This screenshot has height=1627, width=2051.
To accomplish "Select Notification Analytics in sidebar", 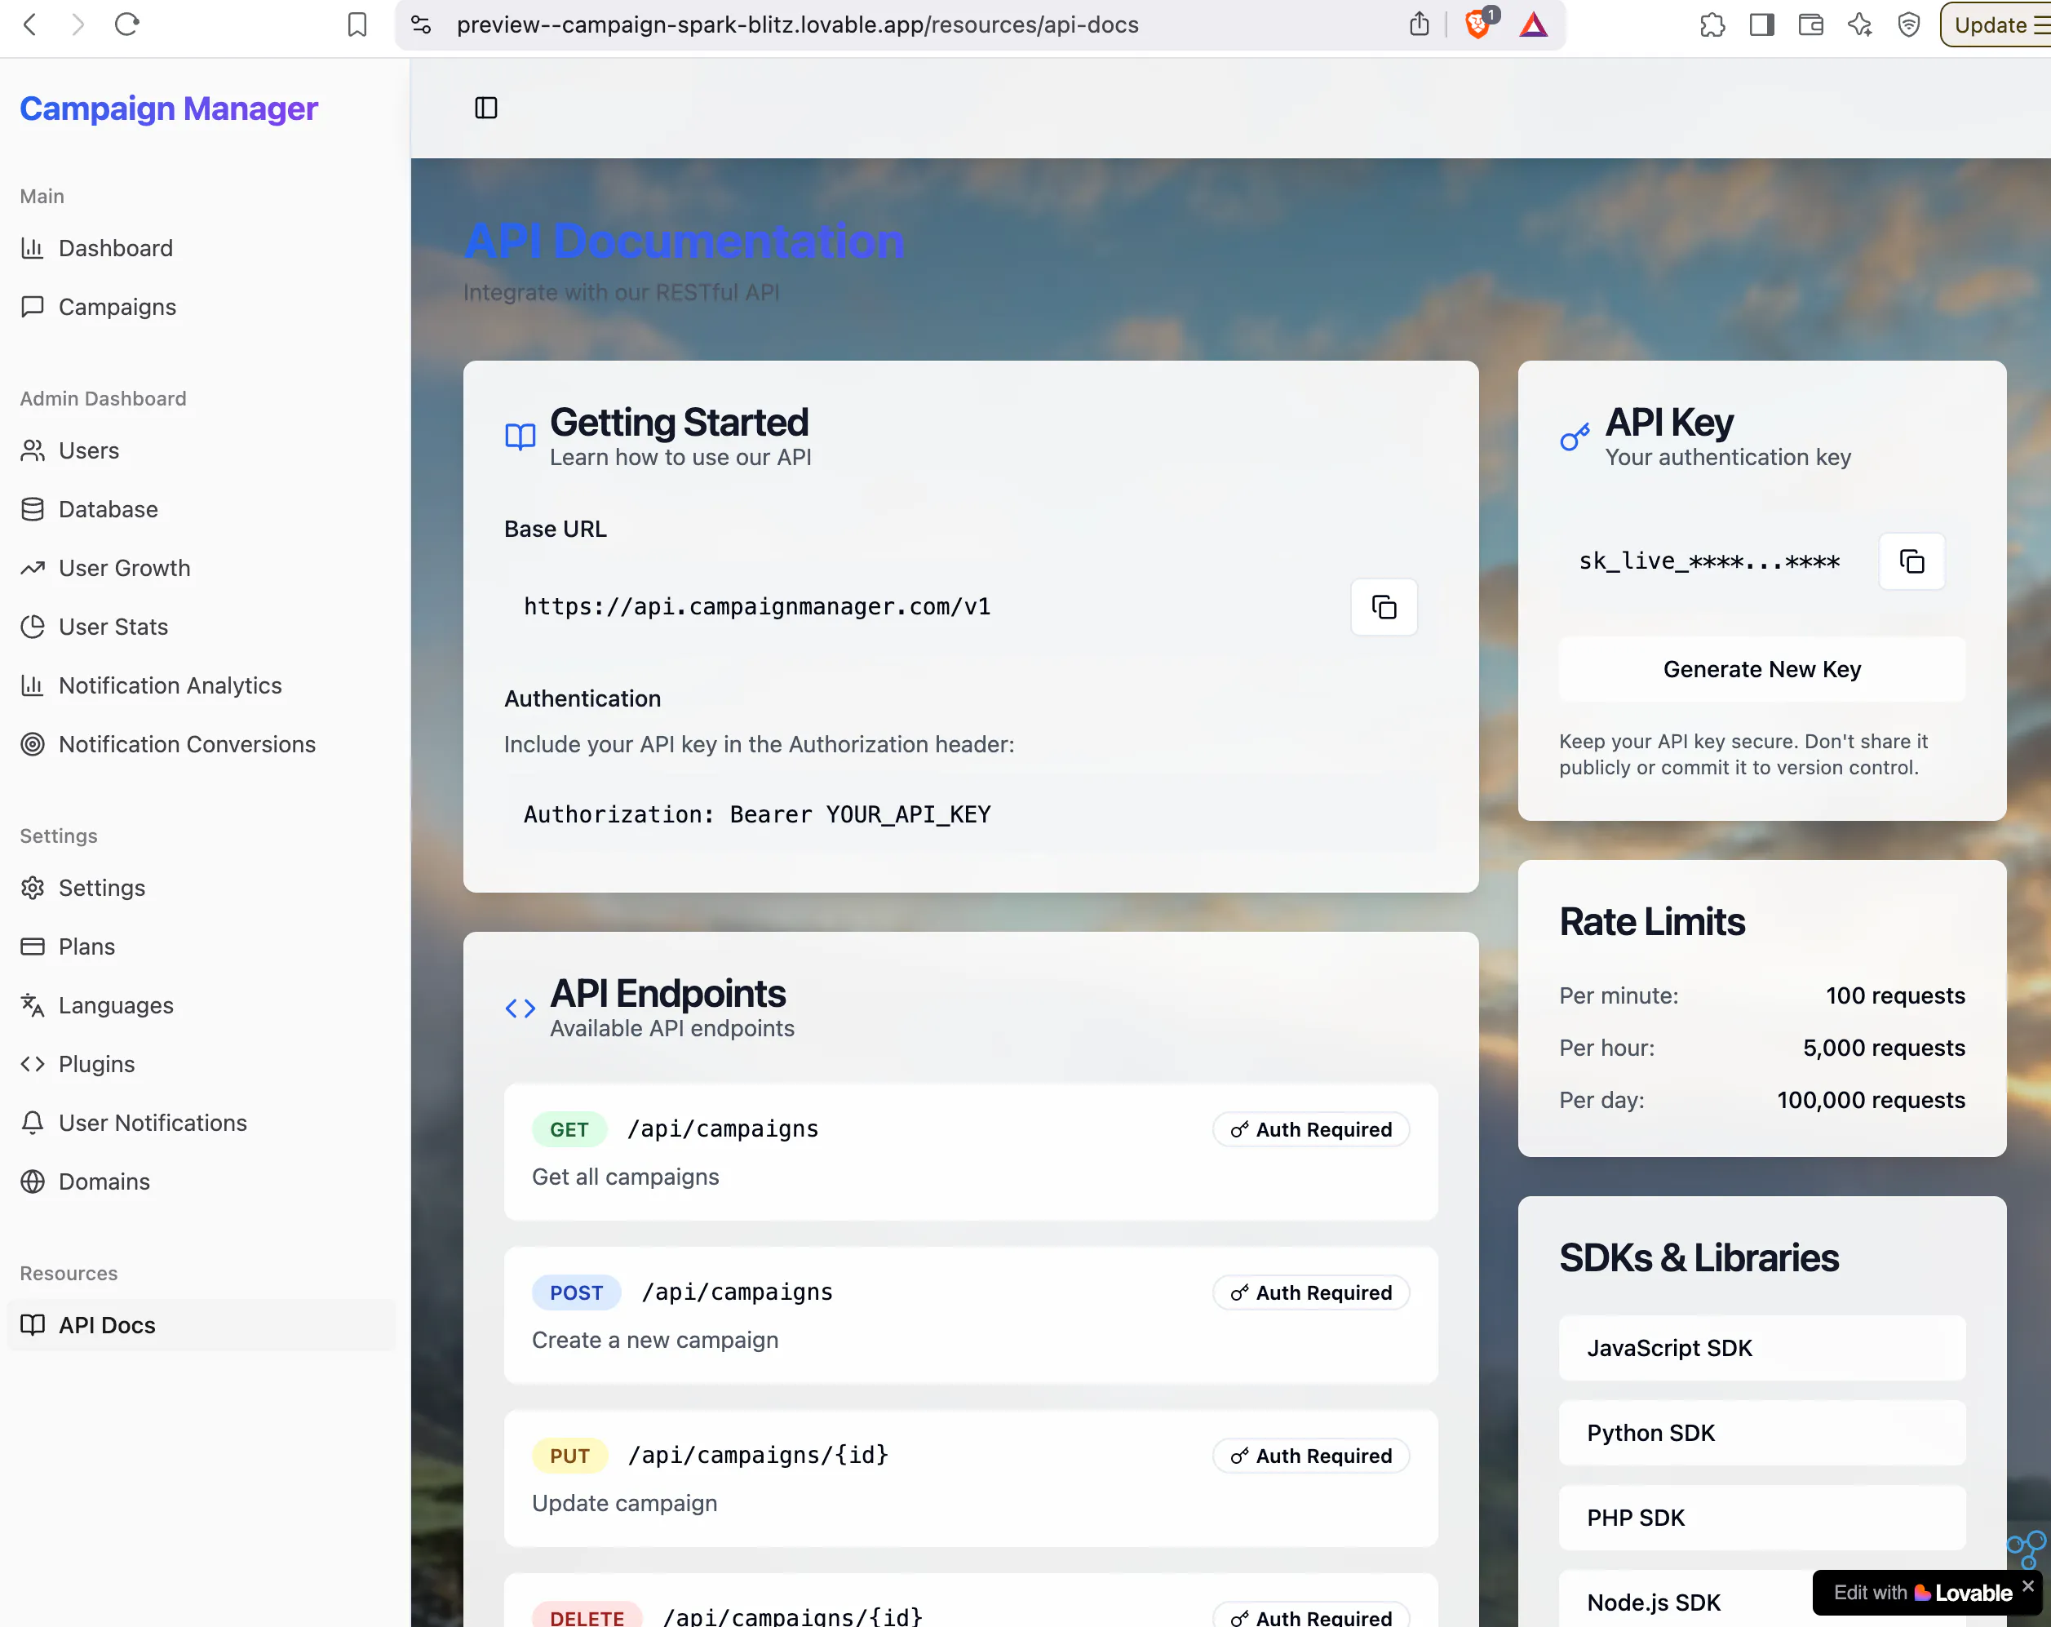I will 201,685.
